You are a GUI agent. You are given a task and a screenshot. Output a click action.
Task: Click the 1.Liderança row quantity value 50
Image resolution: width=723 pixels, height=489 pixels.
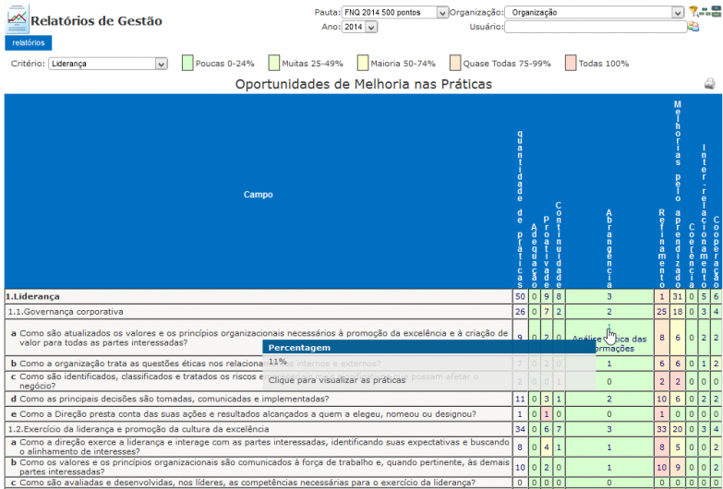pyautogui.click(x=520, y=297)
